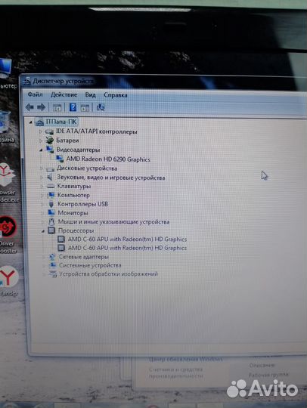Click the imaging devices camera icon
Screen dimensions: 307x408
(x=53, y=274)
